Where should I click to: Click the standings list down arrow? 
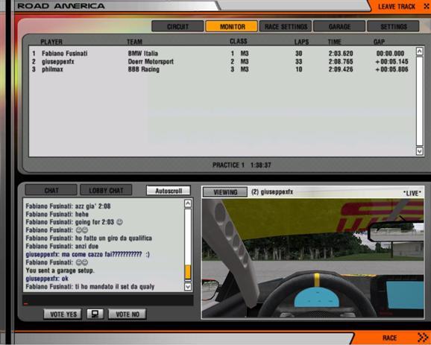click(420, 151)
